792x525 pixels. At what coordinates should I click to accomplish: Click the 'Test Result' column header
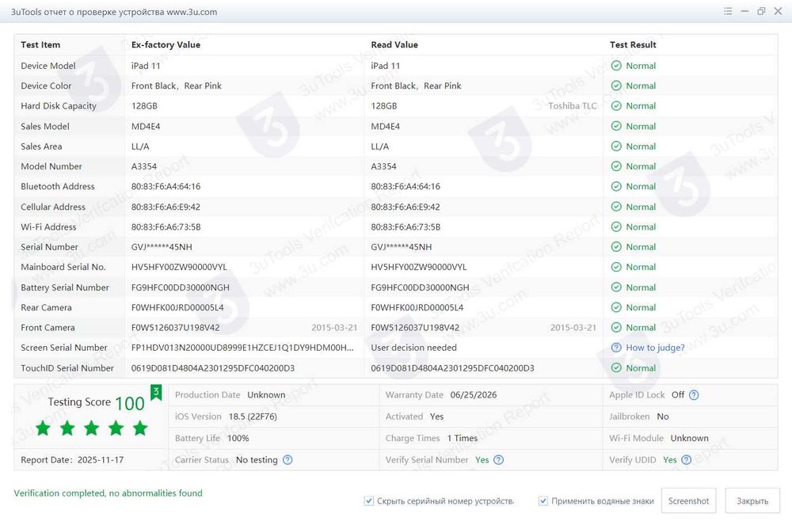tap(633, 44)
